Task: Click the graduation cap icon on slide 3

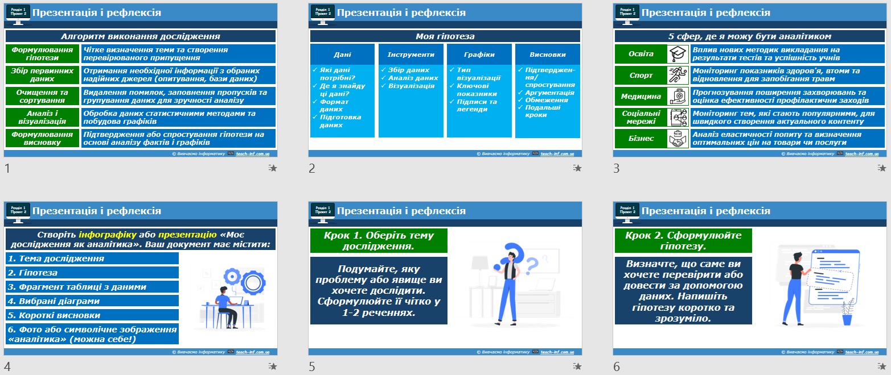Action: click(x=678, y=54)
